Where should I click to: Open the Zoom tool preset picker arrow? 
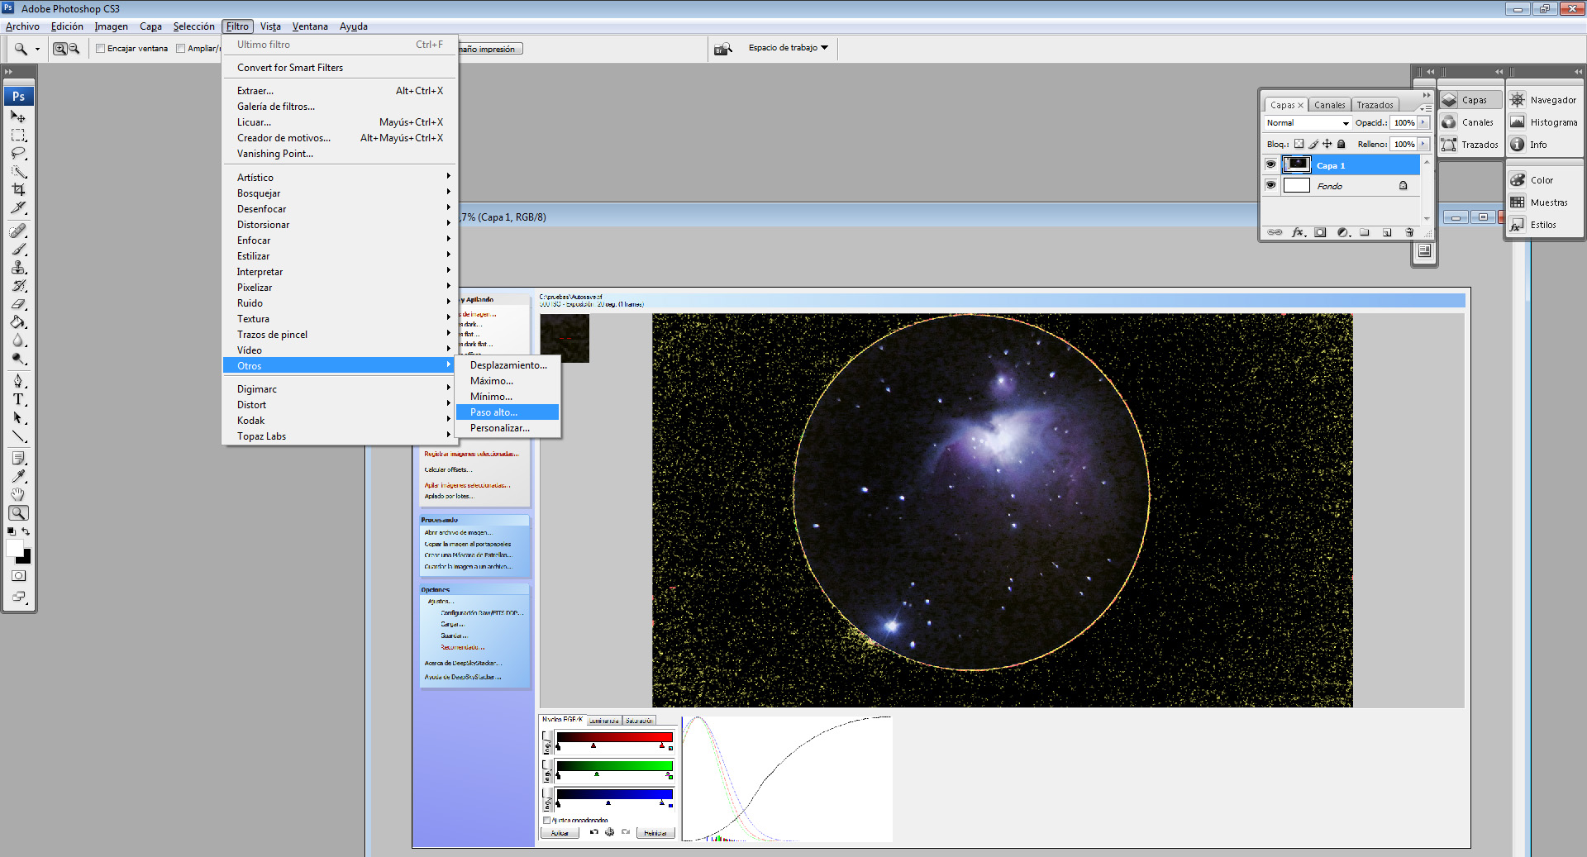pyautogui.click(x=37, y=49)
